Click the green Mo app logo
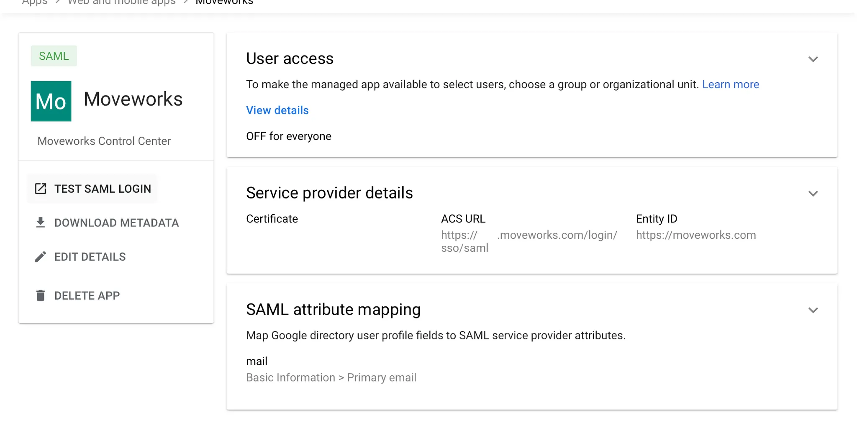857x425 pixels. click(x=51, y=101)
